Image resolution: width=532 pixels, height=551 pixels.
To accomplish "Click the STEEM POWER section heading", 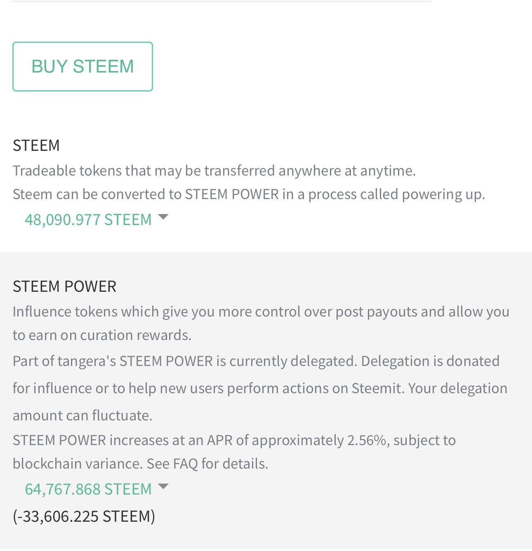I will click(64, 286).
